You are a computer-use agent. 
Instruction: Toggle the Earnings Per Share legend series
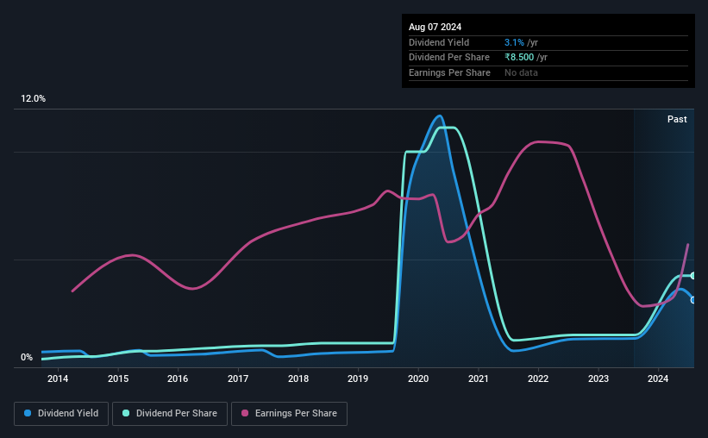click(x=289, y=414)
